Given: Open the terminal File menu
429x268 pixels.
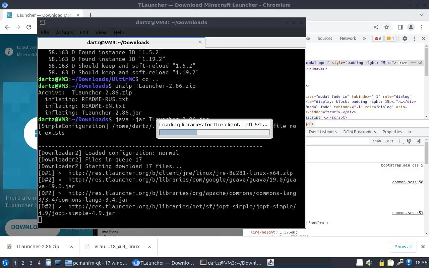Looking at the screenshot, I should [x=45, y=32].
